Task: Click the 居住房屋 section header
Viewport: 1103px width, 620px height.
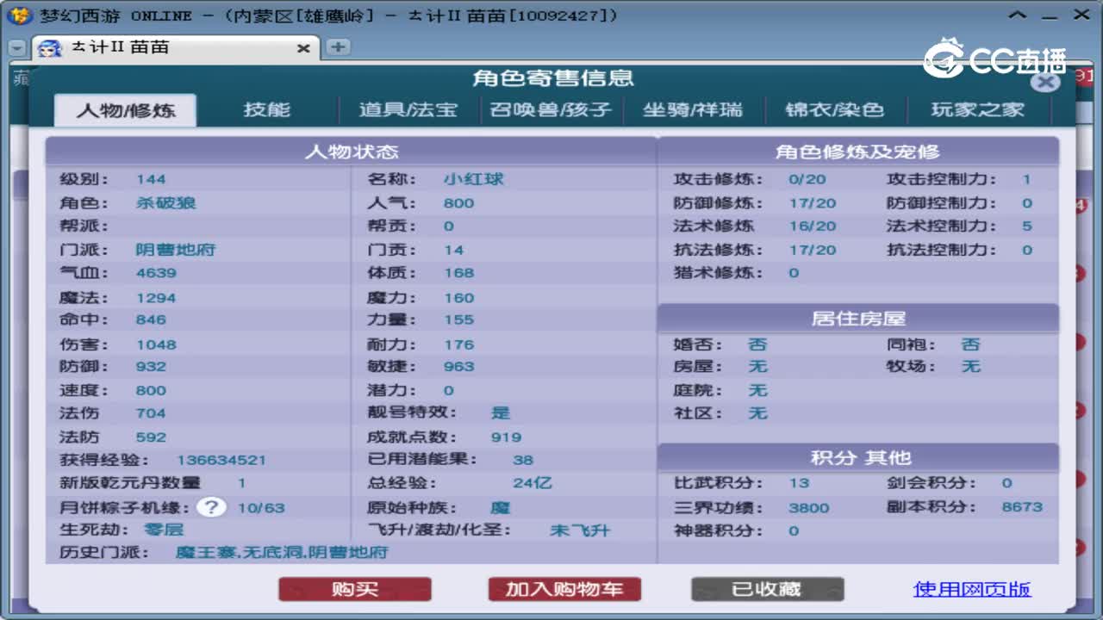Action: (x=858, y=319)
